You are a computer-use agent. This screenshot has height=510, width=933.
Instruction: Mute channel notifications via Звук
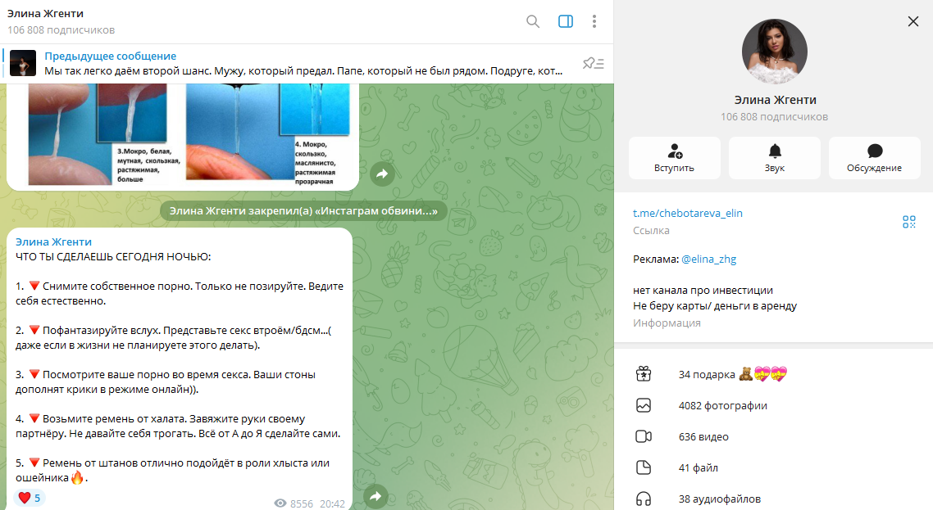click(774, 158)
